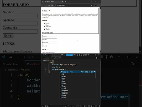Open the browser tab search dropdown arrow
Screen dimensions: 142x107
pos(43,2)
